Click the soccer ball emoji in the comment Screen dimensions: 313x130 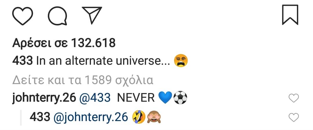(x=180, y=98)
